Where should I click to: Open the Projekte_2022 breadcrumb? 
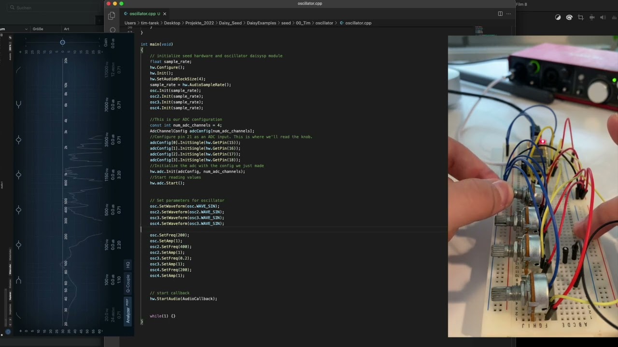click(199, 23)
